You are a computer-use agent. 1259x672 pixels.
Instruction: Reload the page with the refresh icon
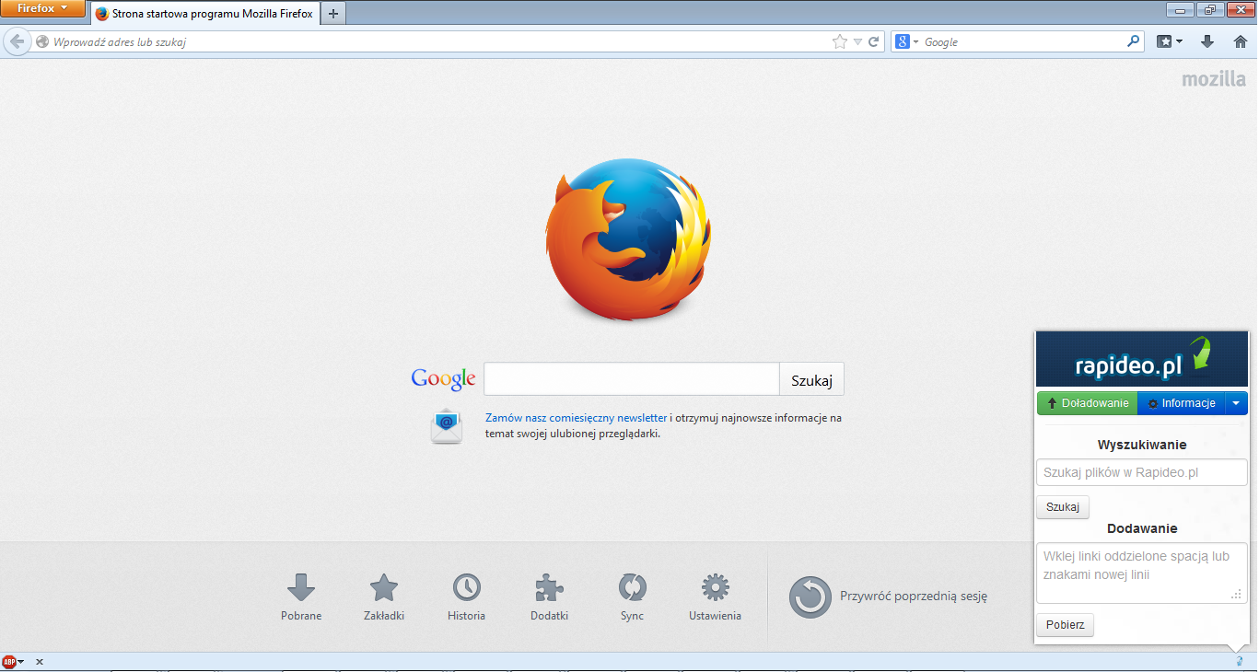click(x=874, y=41)
